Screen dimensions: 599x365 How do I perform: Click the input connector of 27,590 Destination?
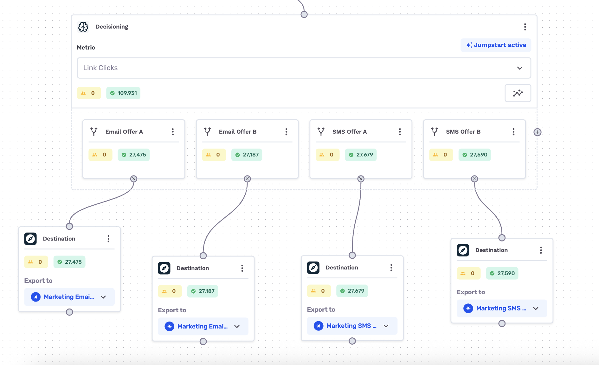(x=502, y=238)
